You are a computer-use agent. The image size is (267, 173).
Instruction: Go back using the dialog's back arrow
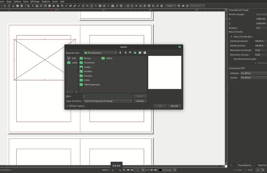coord(120,53)
